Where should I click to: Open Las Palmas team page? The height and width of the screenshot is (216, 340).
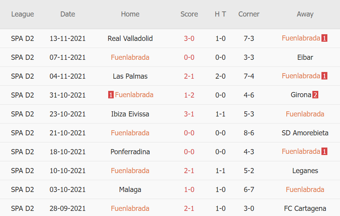click(130, 76)
